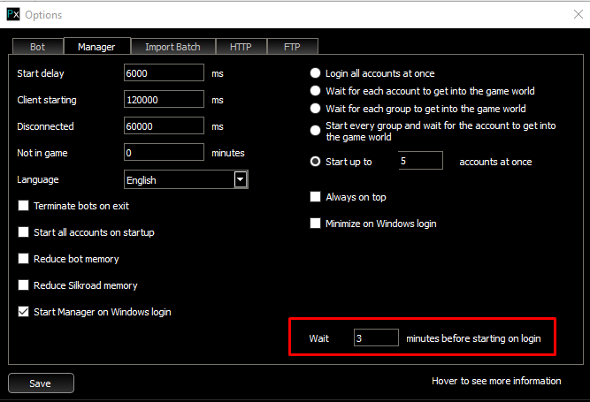Switch to the Bot tab
This screenshot has width=590, height=402.
[x=37, y=47]
